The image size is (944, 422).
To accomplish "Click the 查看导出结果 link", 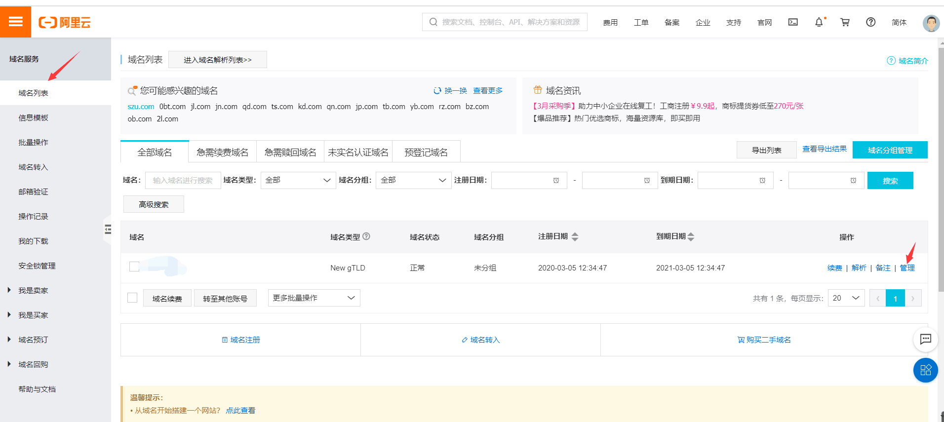I will tap(825, 149).
